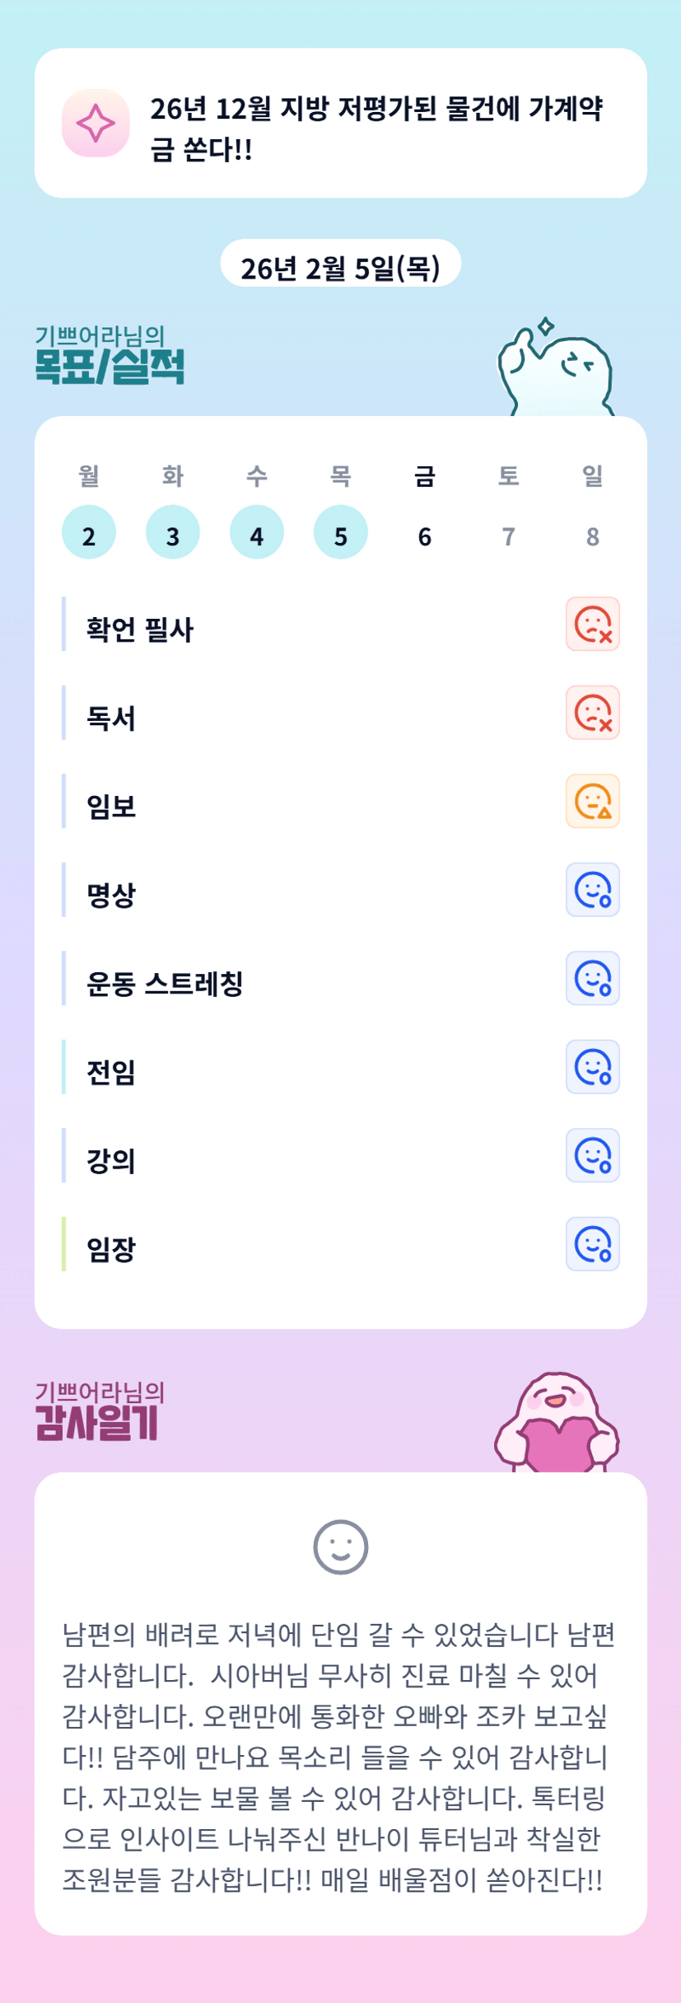Click the gray smiley in 감사일기
681x2003 pixels.
click(340, 1547)
